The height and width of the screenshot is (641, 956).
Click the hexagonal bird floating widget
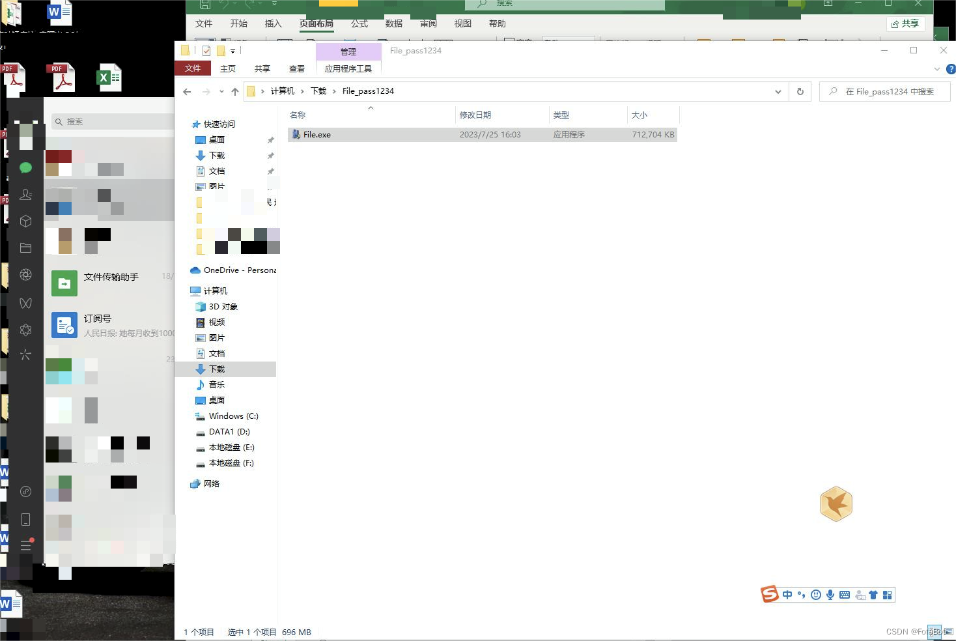tap(836, 504)
